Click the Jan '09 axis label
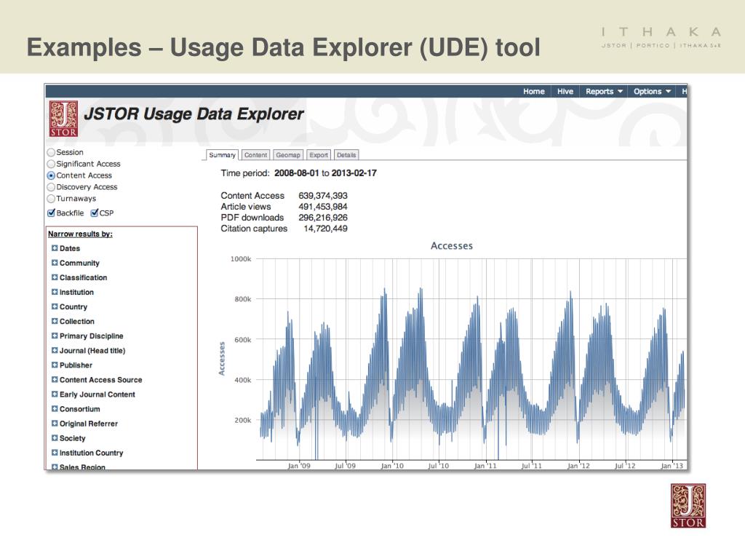 tap(299, 466)
